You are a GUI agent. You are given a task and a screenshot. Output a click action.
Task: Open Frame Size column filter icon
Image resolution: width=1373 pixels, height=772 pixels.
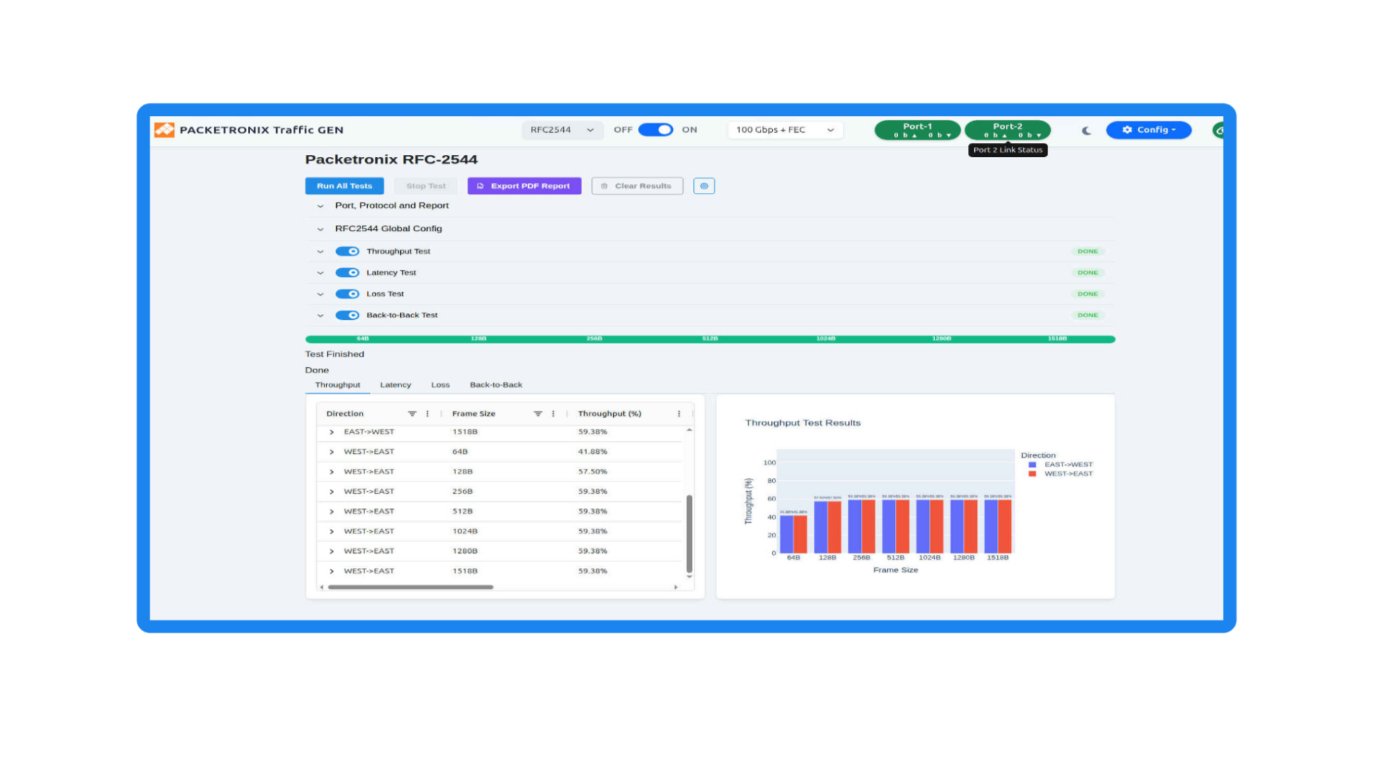538,414
